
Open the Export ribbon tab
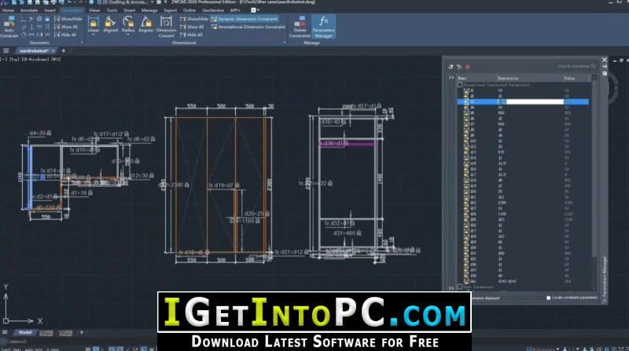point(171,10)
